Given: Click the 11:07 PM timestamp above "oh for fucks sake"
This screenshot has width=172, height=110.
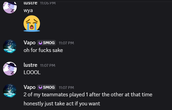Looking at the screenshot, I should click(66, 43).
